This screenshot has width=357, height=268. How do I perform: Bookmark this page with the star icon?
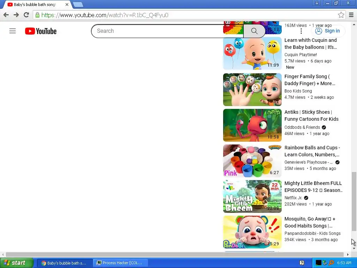coord(341,15)
